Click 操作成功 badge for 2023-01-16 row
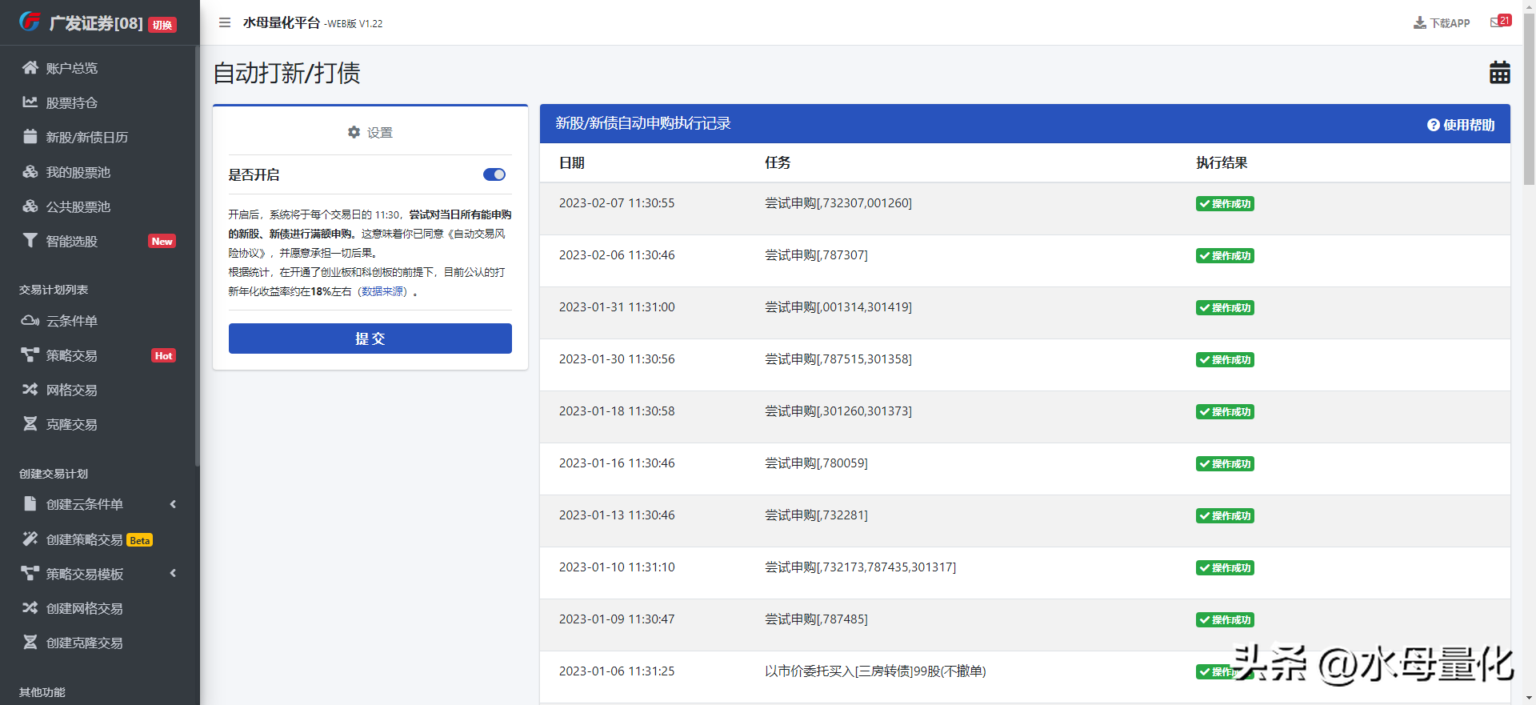Screen dimensions: 1536x705 [x=1225, y=464]
